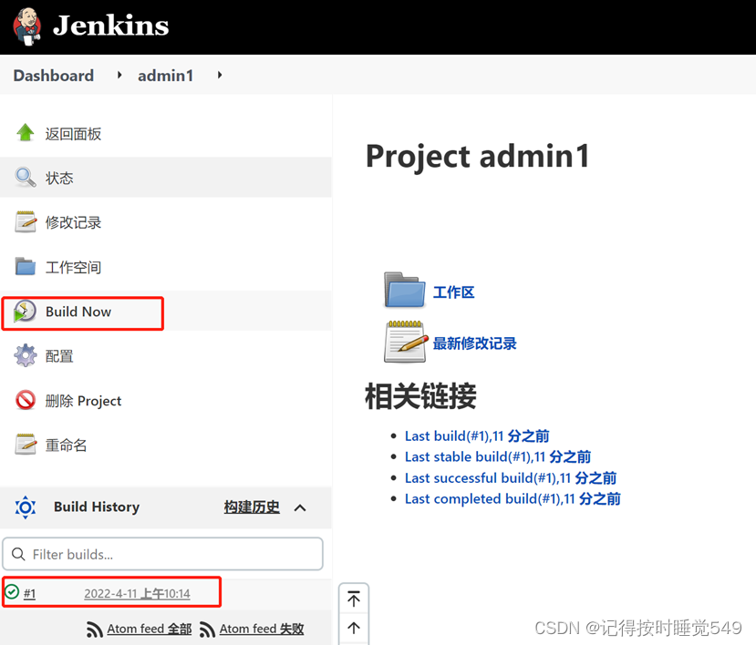
Task: Click the folder icon for 工作空间
Action: [x=25, y=266]
